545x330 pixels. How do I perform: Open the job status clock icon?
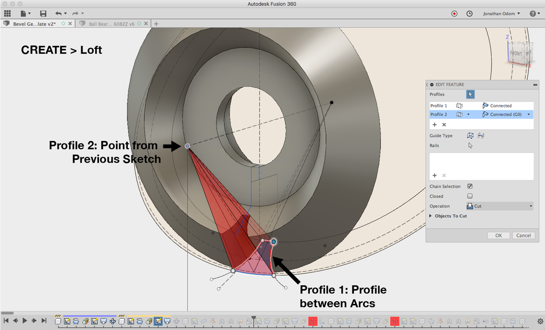[469, 13]
